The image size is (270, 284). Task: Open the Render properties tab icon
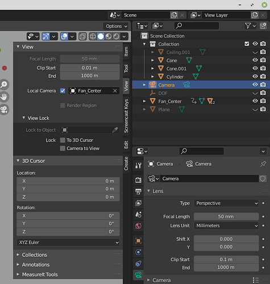(138, 179)
